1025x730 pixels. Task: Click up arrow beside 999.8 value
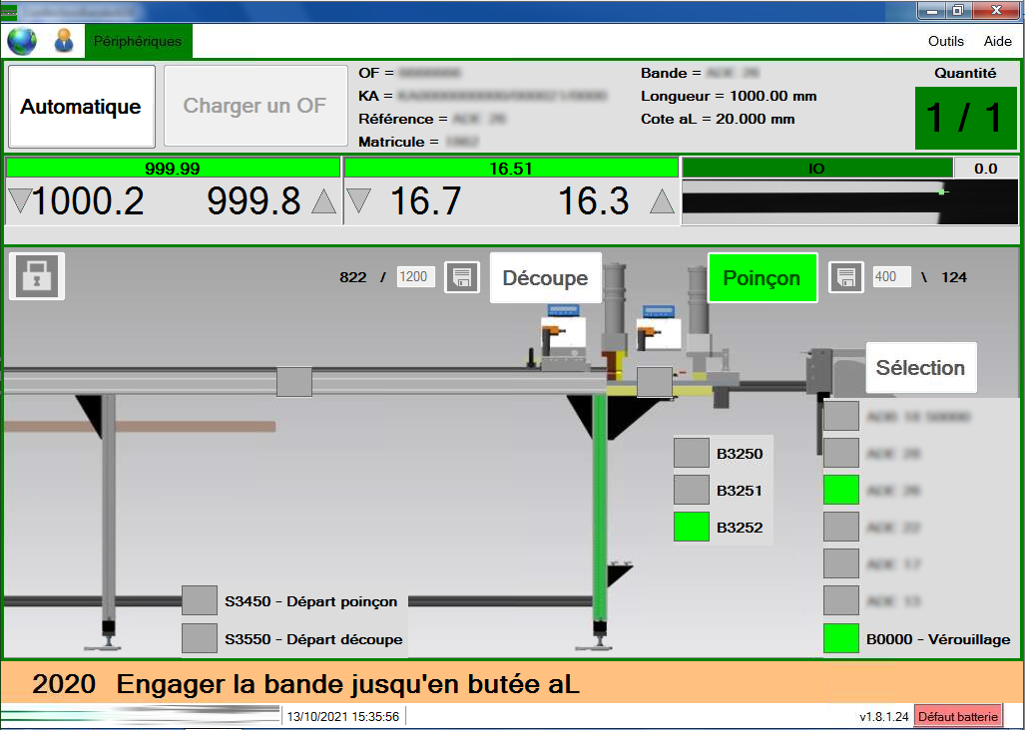(x=323, y=202)
